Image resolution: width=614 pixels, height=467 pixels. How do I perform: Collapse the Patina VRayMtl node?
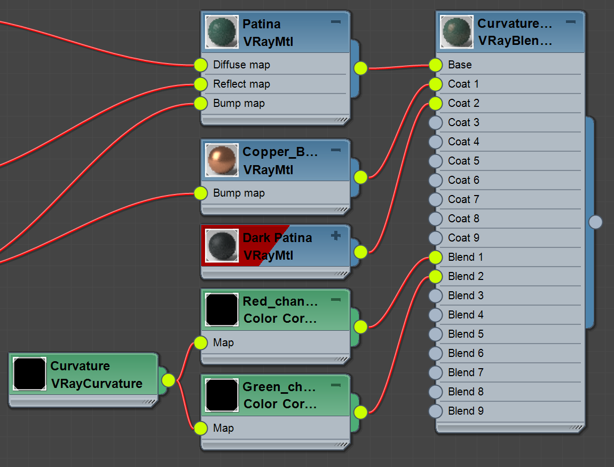(335, 22)
